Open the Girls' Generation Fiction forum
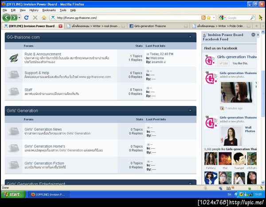Viewport: 266px width, 207px height. [44, 163]
